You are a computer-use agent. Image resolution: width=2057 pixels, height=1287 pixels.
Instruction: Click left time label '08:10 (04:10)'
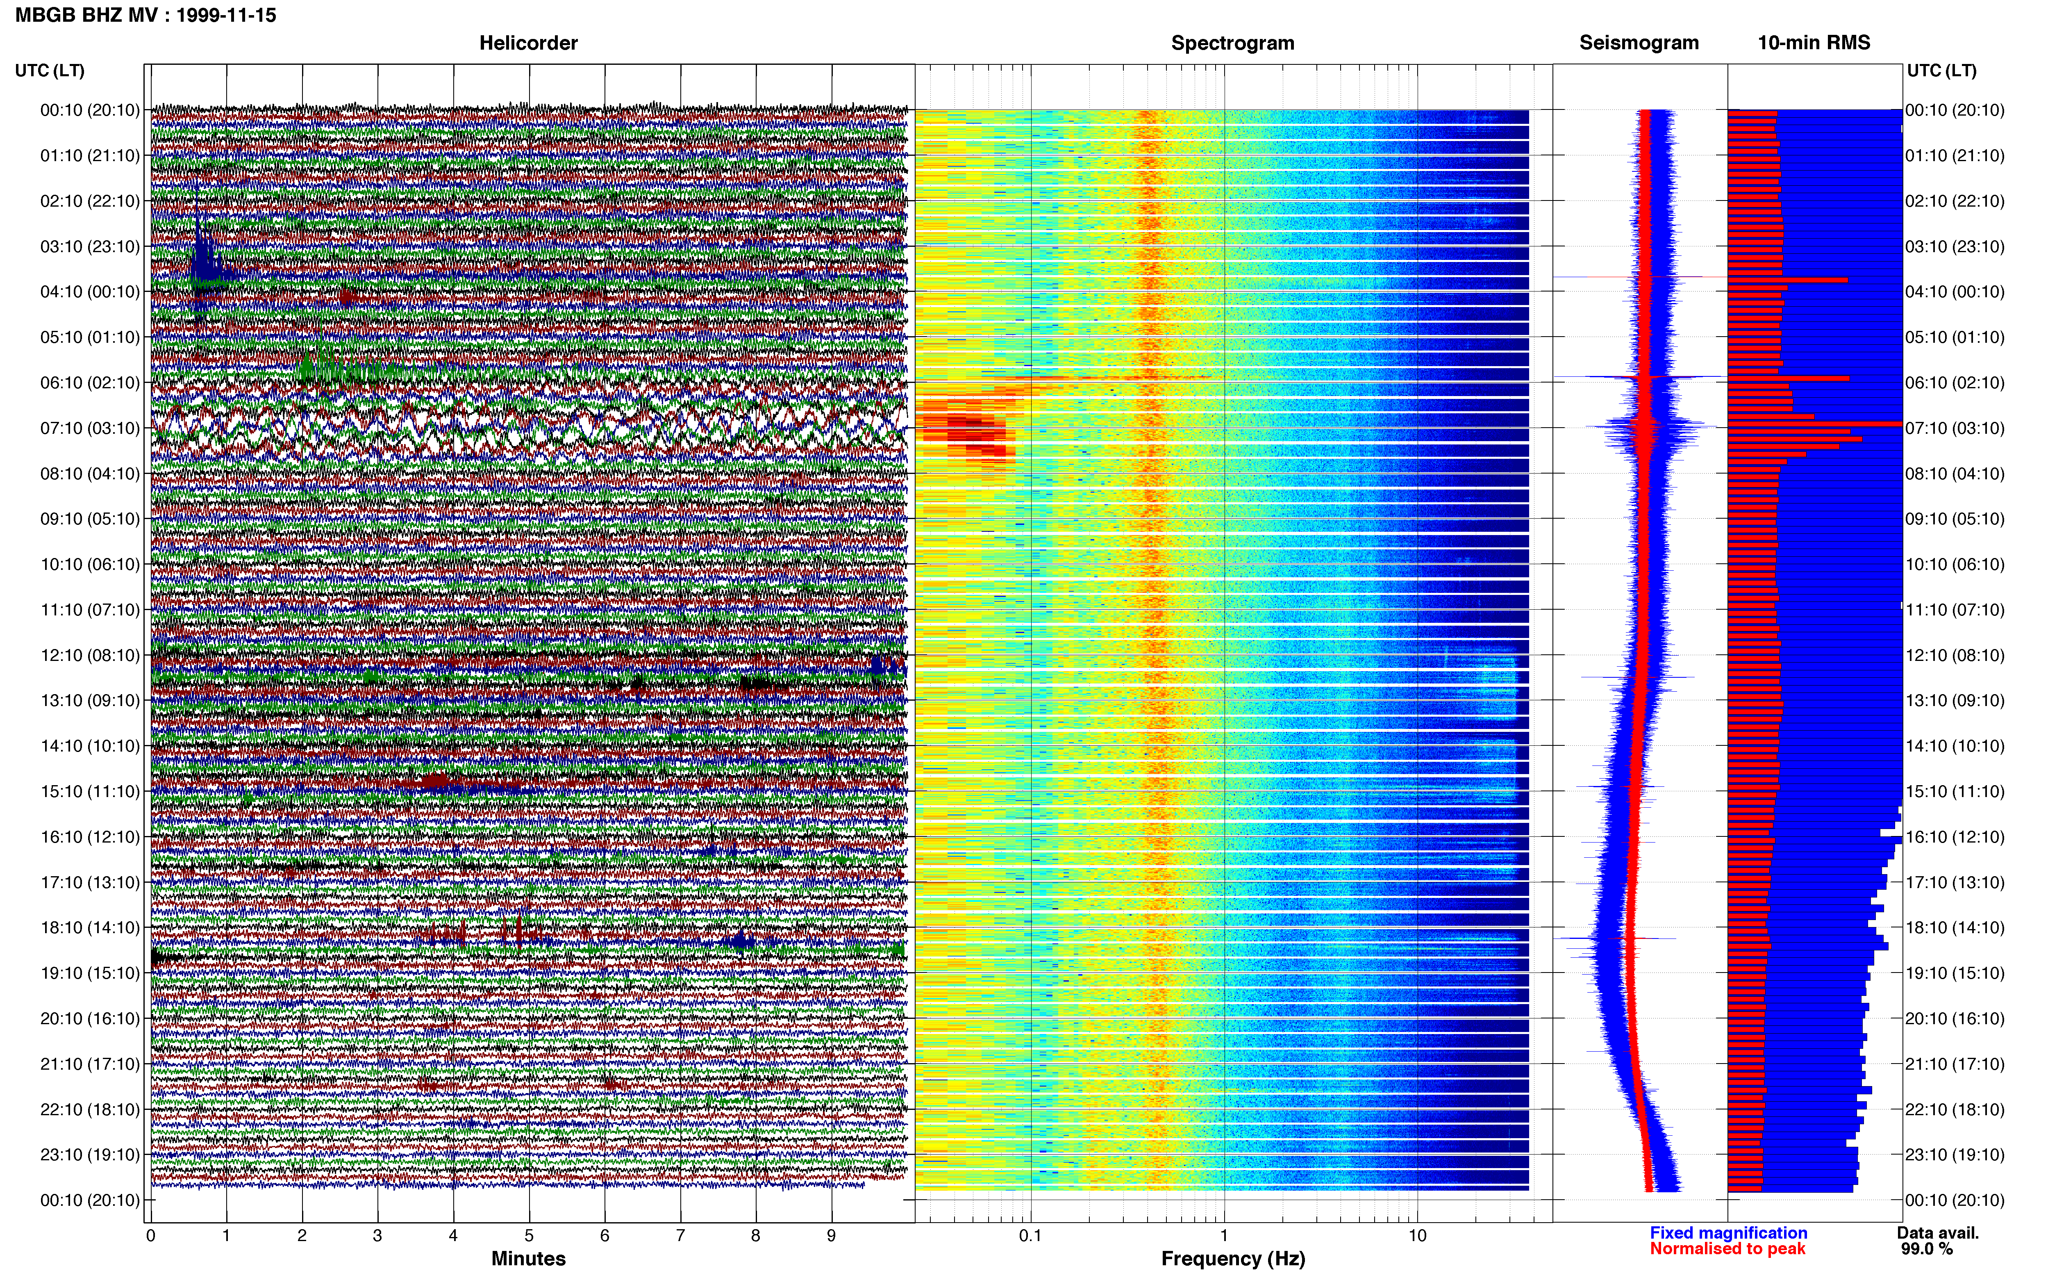[x=90, y=473]
